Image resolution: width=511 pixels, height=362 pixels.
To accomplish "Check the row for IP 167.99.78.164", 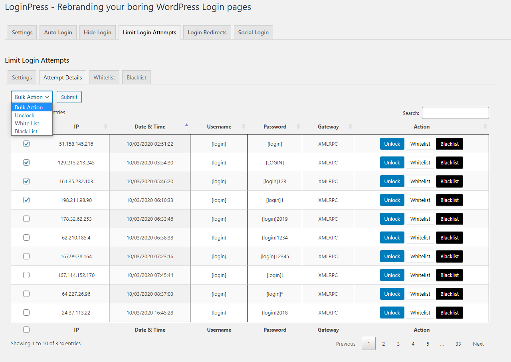I will coord(26,256).
